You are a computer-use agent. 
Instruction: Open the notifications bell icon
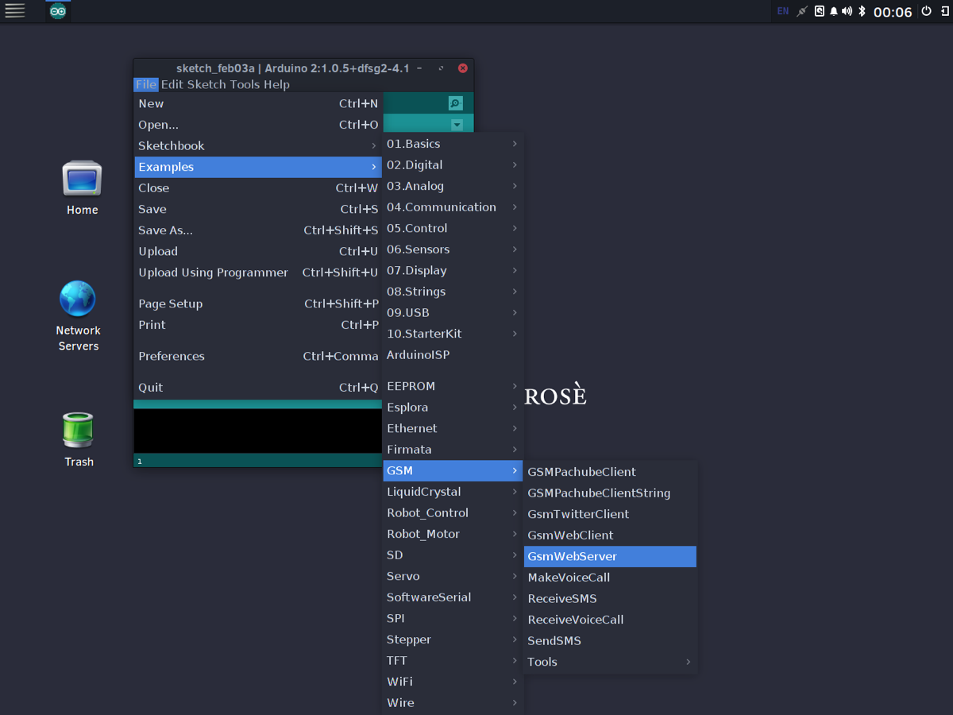coord(834,11)
